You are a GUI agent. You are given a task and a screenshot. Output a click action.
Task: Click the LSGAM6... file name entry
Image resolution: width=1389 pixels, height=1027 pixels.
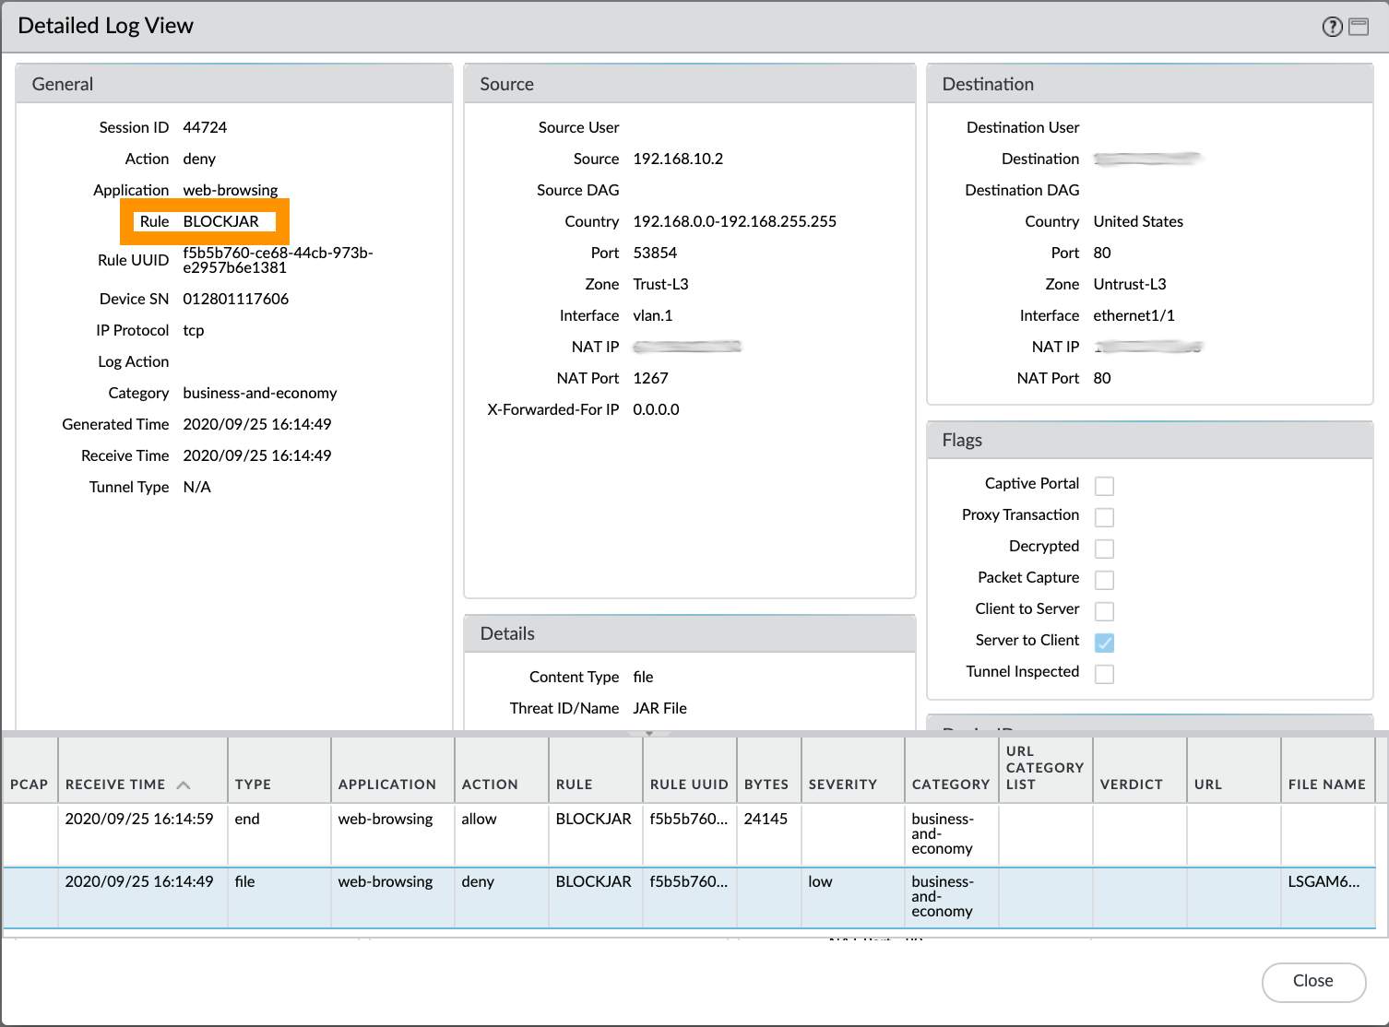pos(1324,881)
